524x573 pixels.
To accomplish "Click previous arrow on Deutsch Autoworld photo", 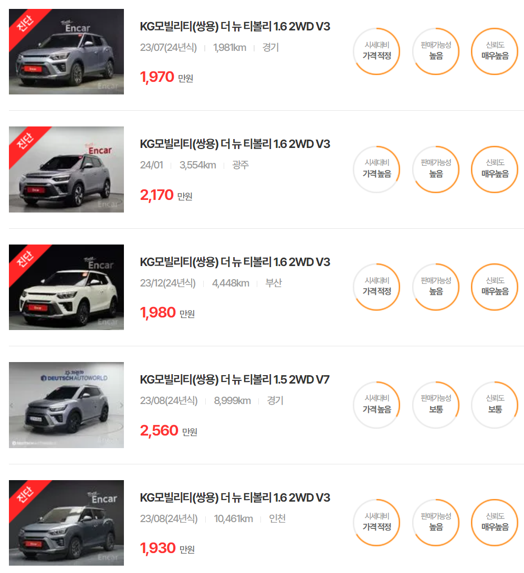I will pos(12,405).
